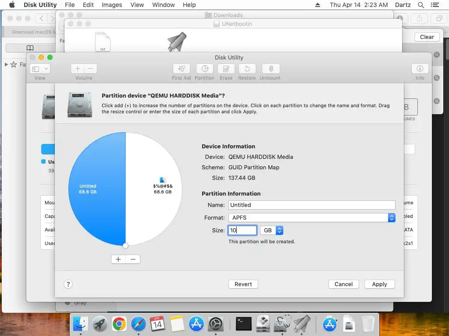This screenshot has width=449, height=336.
Task: Open the Info toolbar icon
Action: [x=420, y=69]
